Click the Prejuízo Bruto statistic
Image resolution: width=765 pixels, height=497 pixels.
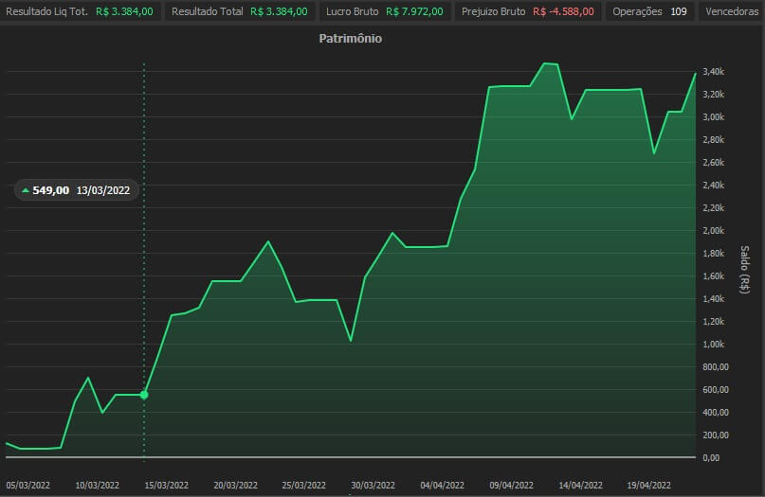point(527,11)
